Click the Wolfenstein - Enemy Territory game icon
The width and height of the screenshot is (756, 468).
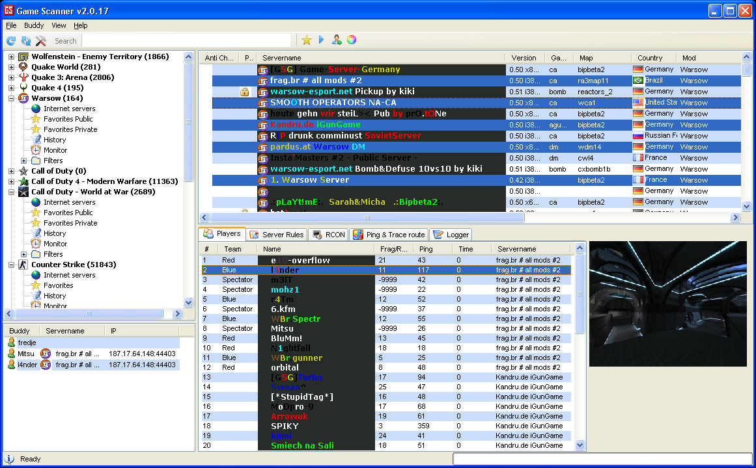(x=23, y=57)
